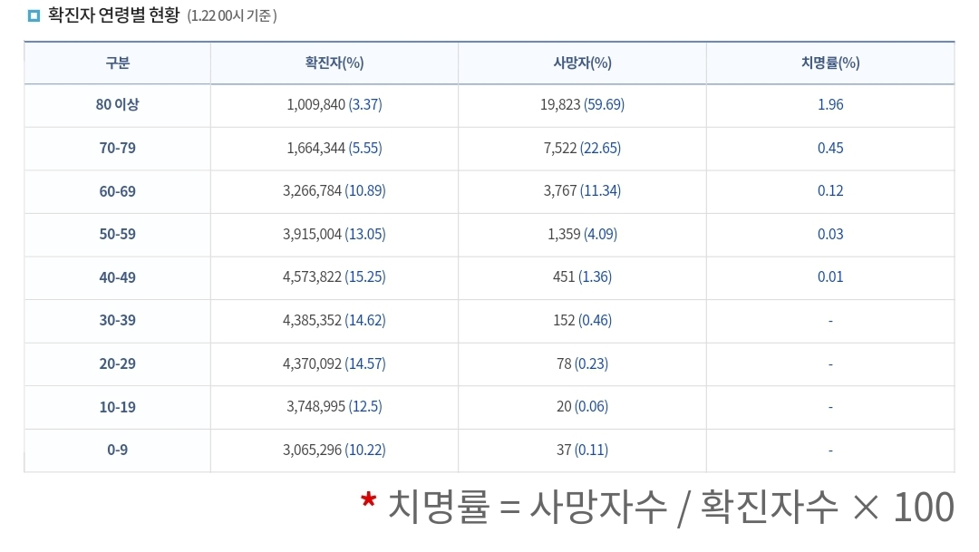Click the title '확진자 연령별 현황'
This screenshot has height=552, width=979.
tap(113, 15)
